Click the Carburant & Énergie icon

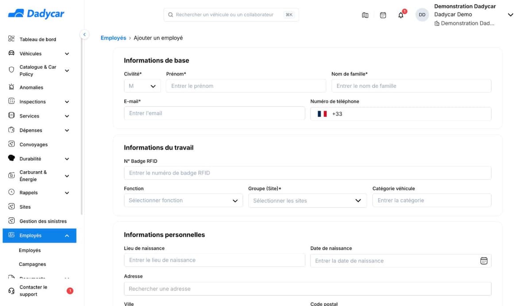coord(12,176)
